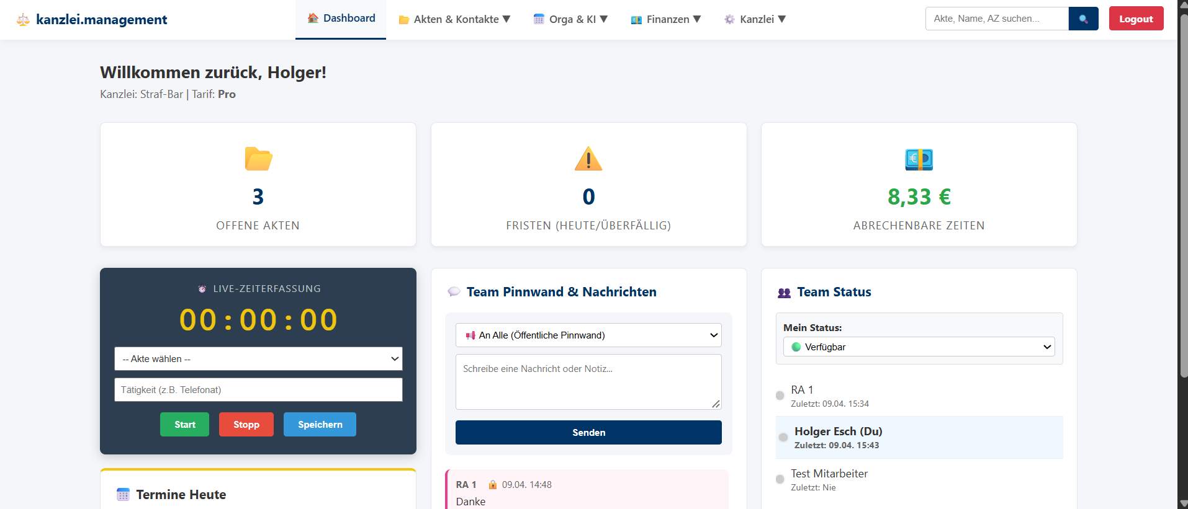Click the gear icon beside Kanzlei
The image size is (1188, 509).
(x=729, y=19)
